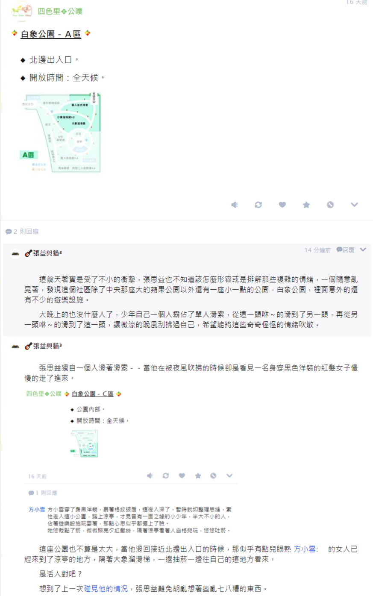Open the 四色里❖公噗 username link
The image size is (373, 596).
pyautogui.click(x=60, y=12)
